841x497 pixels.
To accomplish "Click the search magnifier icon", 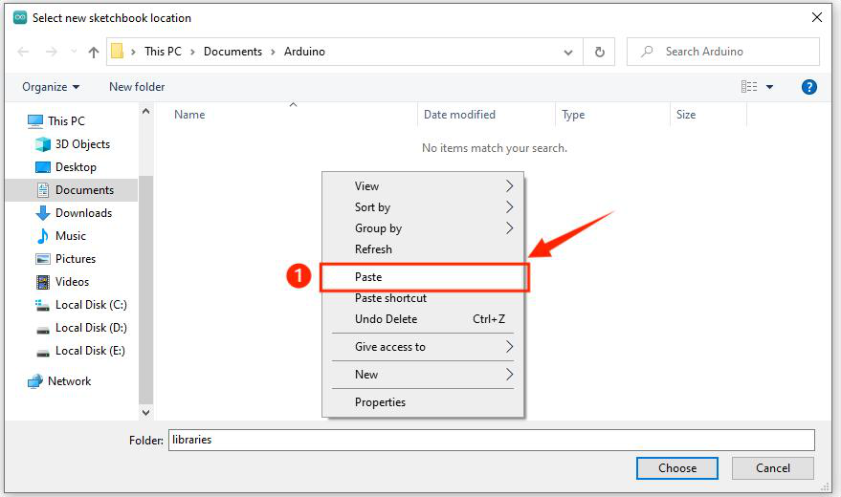I will pos(648,52).
